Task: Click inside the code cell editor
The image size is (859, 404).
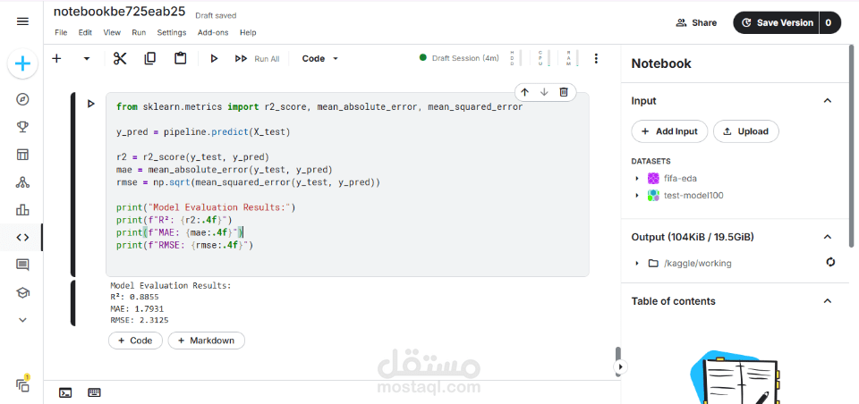Action: point(347,184)
